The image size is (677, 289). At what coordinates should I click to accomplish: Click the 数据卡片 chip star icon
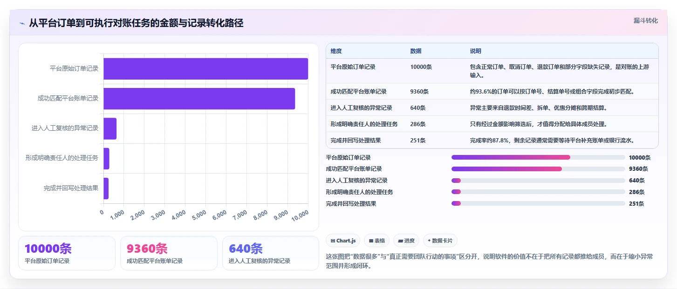[x=429, y=241]
